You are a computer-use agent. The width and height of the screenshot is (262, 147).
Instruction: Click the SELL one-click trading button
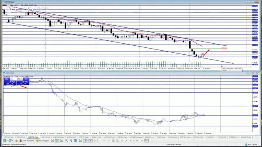click(10, 81)
